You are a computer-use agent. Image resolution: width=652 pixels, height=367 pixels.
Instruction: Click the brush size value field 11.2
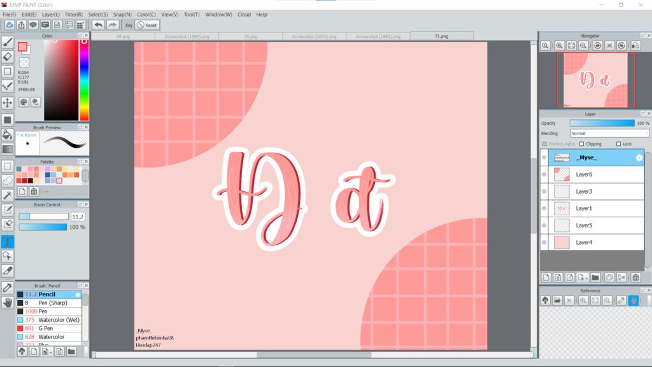point(78,217)
